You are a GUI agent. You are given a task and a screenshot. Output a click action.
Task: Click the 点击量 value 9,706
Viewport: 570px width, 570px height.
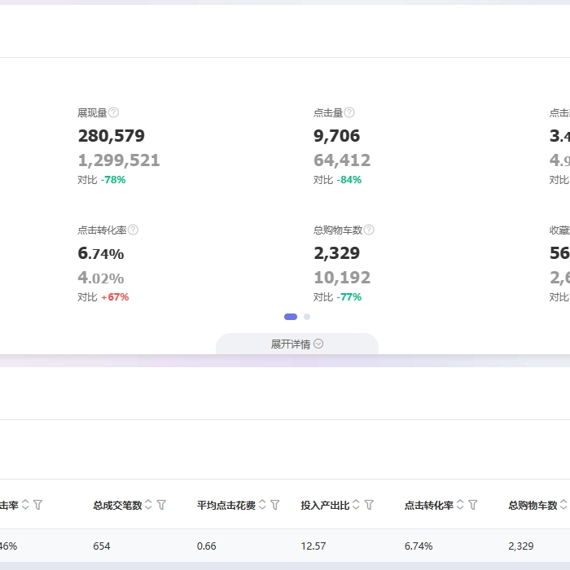point(336,136)
